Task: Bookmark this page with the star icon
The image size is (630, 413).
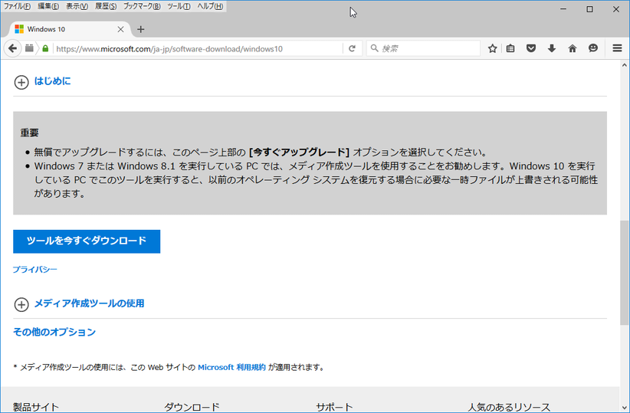Action: click(x=492, y=48)
